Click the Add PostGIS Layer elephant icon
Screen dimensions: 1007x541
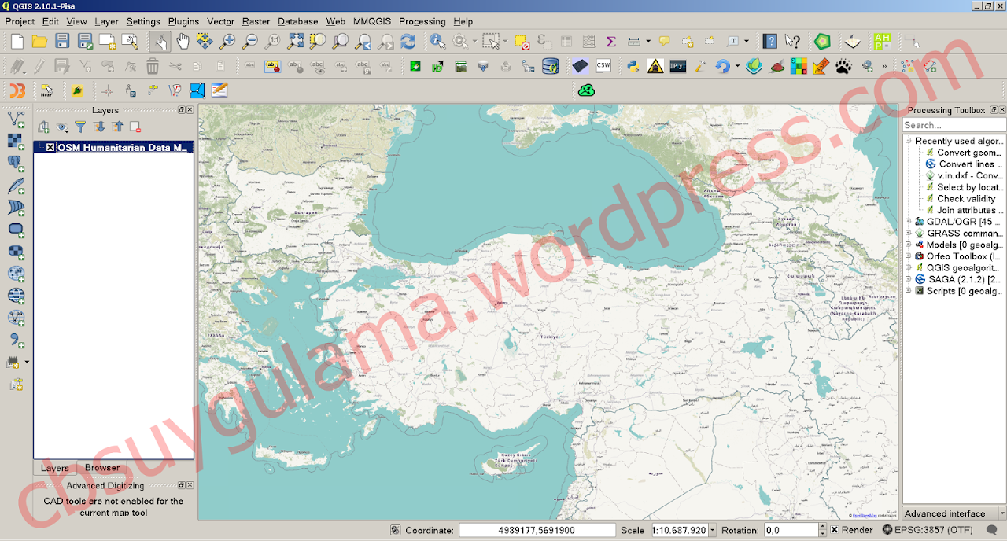pyautogui.click(x=16, y=164)
